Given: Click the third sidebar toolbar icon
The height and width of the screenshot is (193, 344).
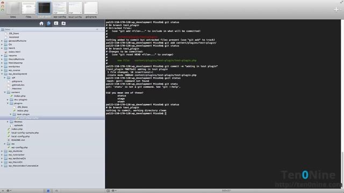Looking at the screenshot, I should 56,24.
